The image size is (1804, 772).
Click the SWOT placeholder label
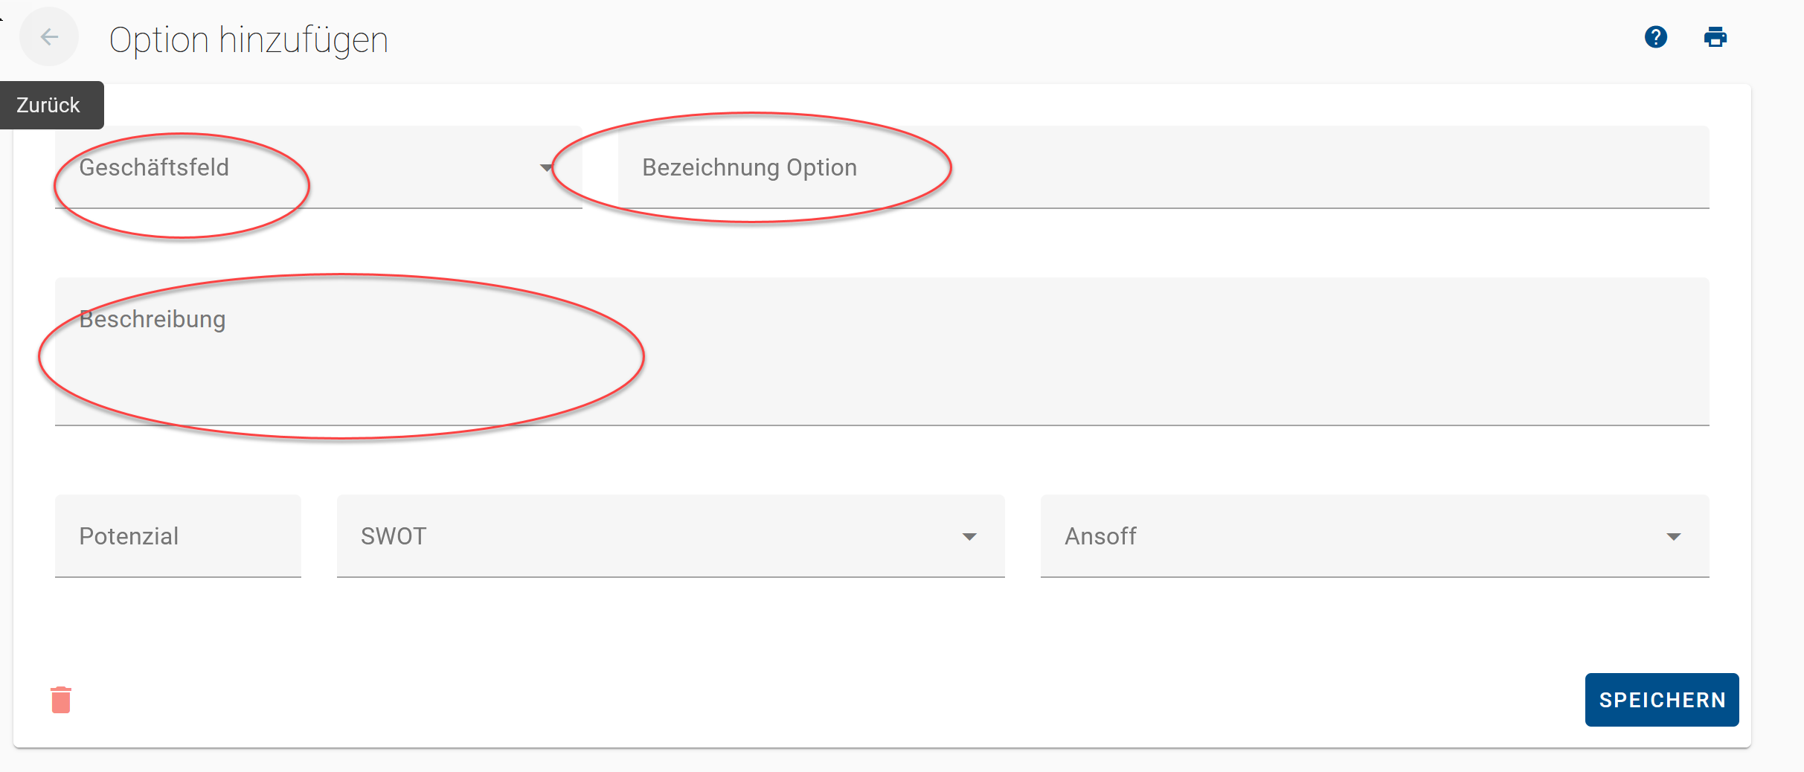point(394,536)
